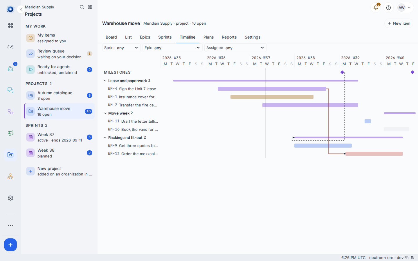Screen dimensions: 418x261
Task: Switch to the Plans tab
Action: 208,37
